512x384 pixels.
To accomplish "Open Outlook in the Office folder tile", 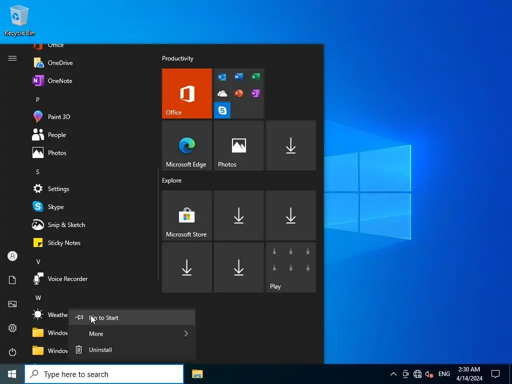I will [222, 77].
